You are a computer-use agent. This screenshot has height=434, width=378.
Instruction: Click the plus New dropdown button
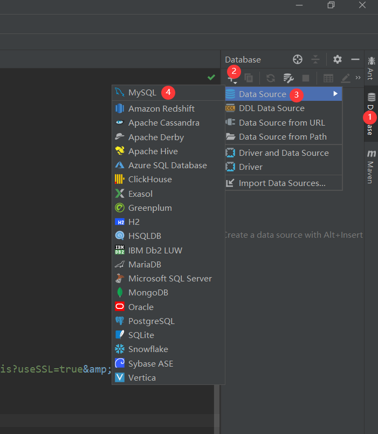tap(232, 79)
